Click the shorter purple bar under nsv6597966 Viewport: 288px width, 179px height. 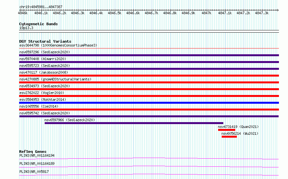tap(134, 123)
